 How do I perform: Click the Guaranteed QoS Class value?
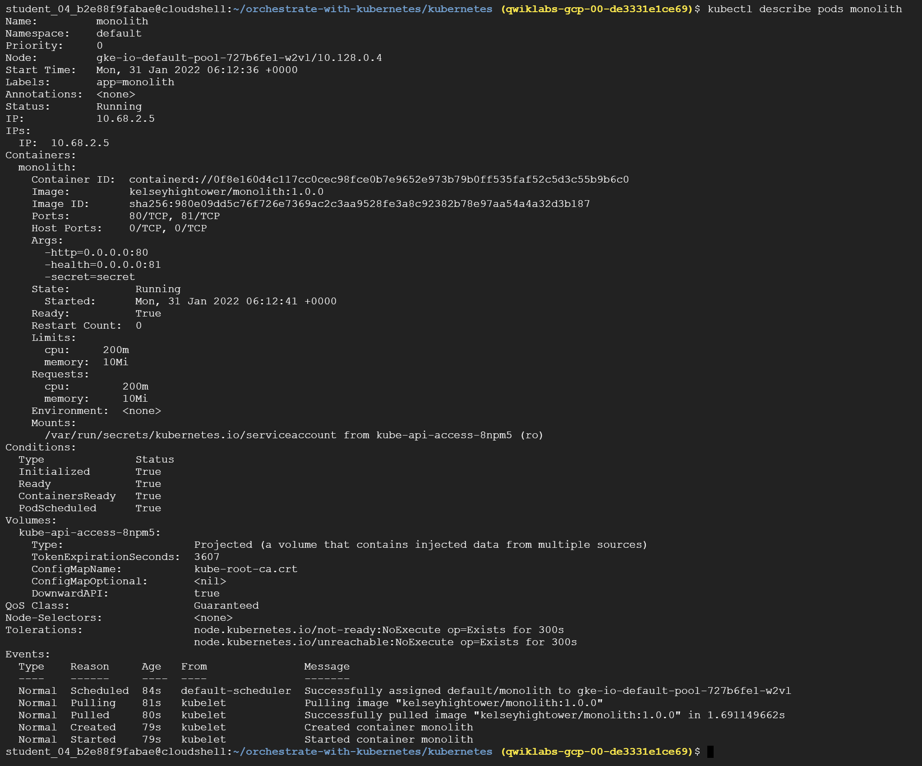pyautogui.click(x=226, y=605)
